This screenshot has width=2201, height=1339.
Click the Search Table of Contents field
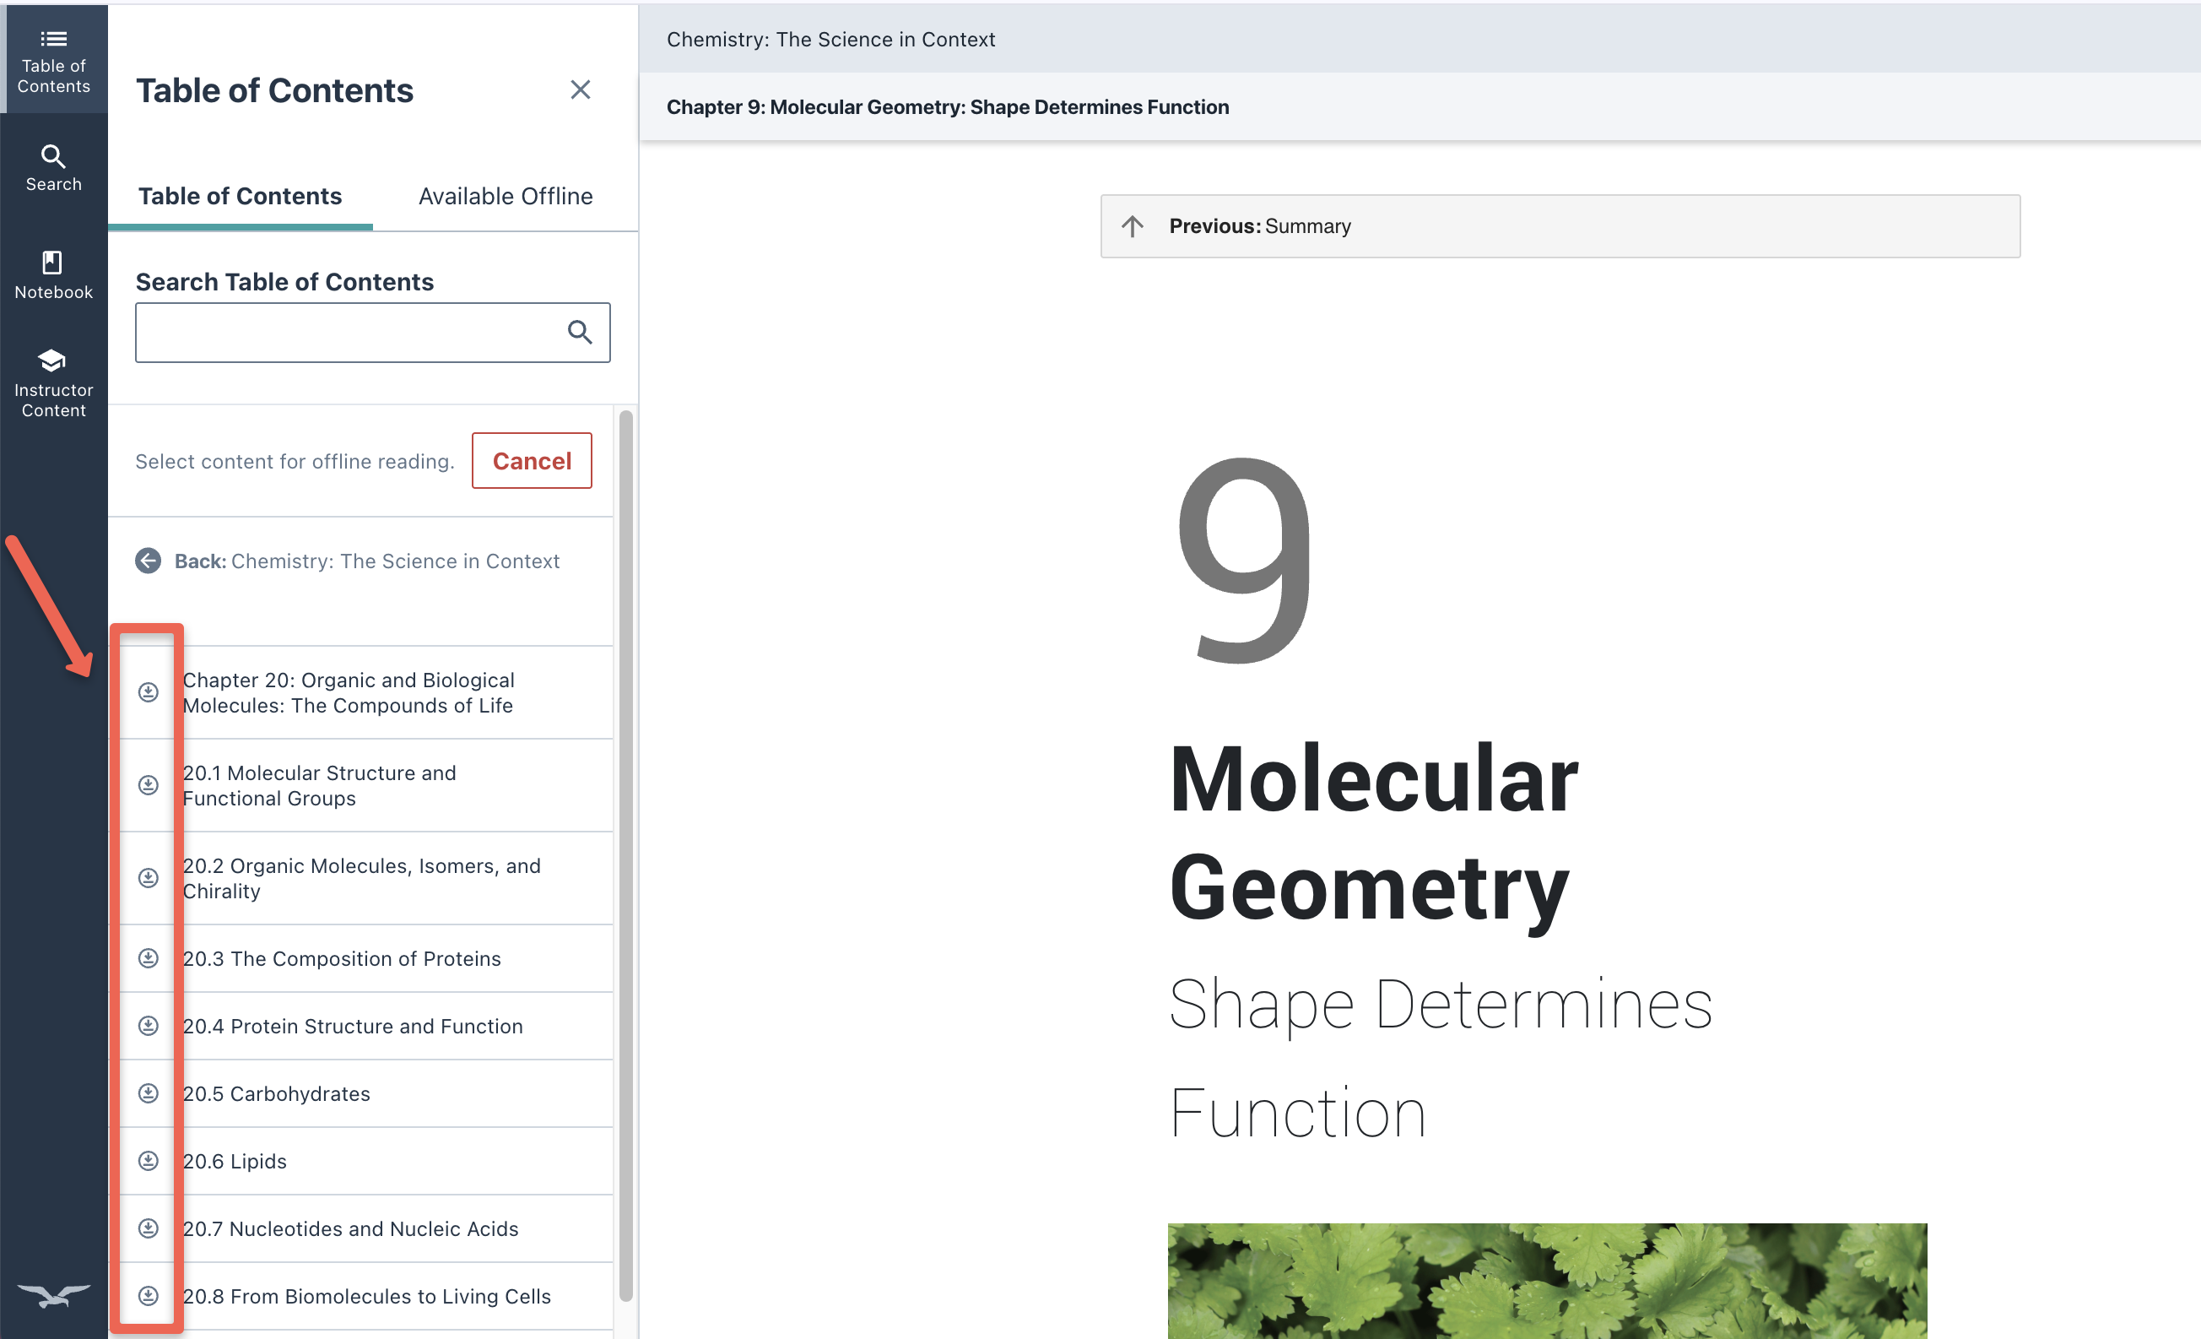coord(349,333)
